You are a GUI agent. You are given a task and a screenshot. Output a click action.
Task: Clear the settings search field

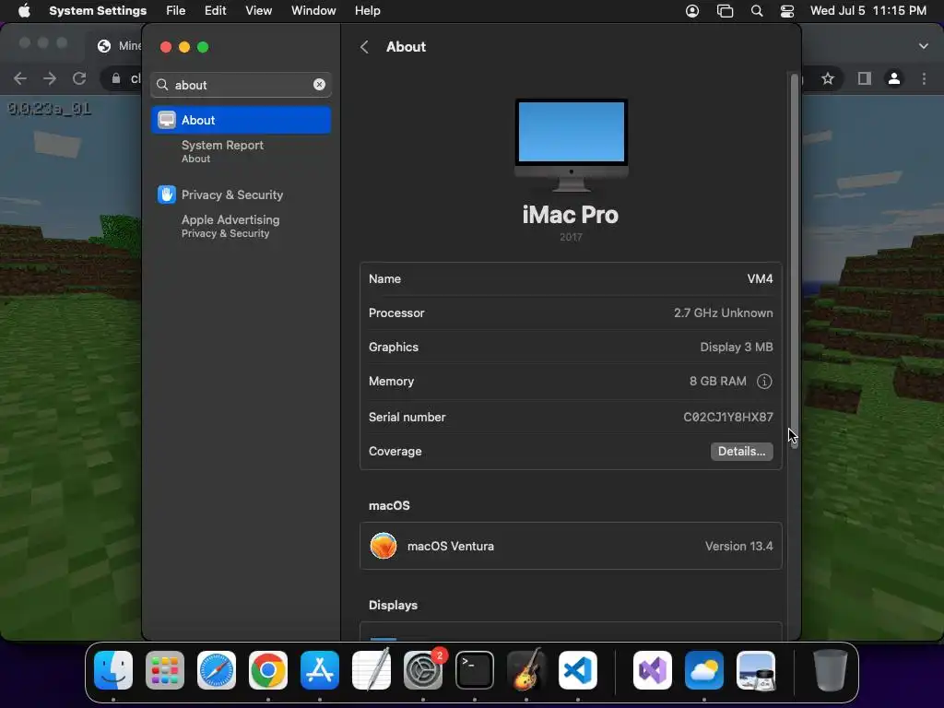[x=319, y=85]
